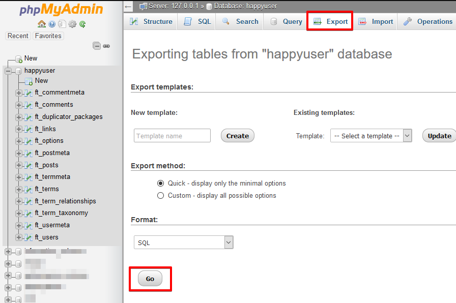This screenshot has width=456, height=303.
Task: Switch to the Structure tab
Action: pos(151,21)
